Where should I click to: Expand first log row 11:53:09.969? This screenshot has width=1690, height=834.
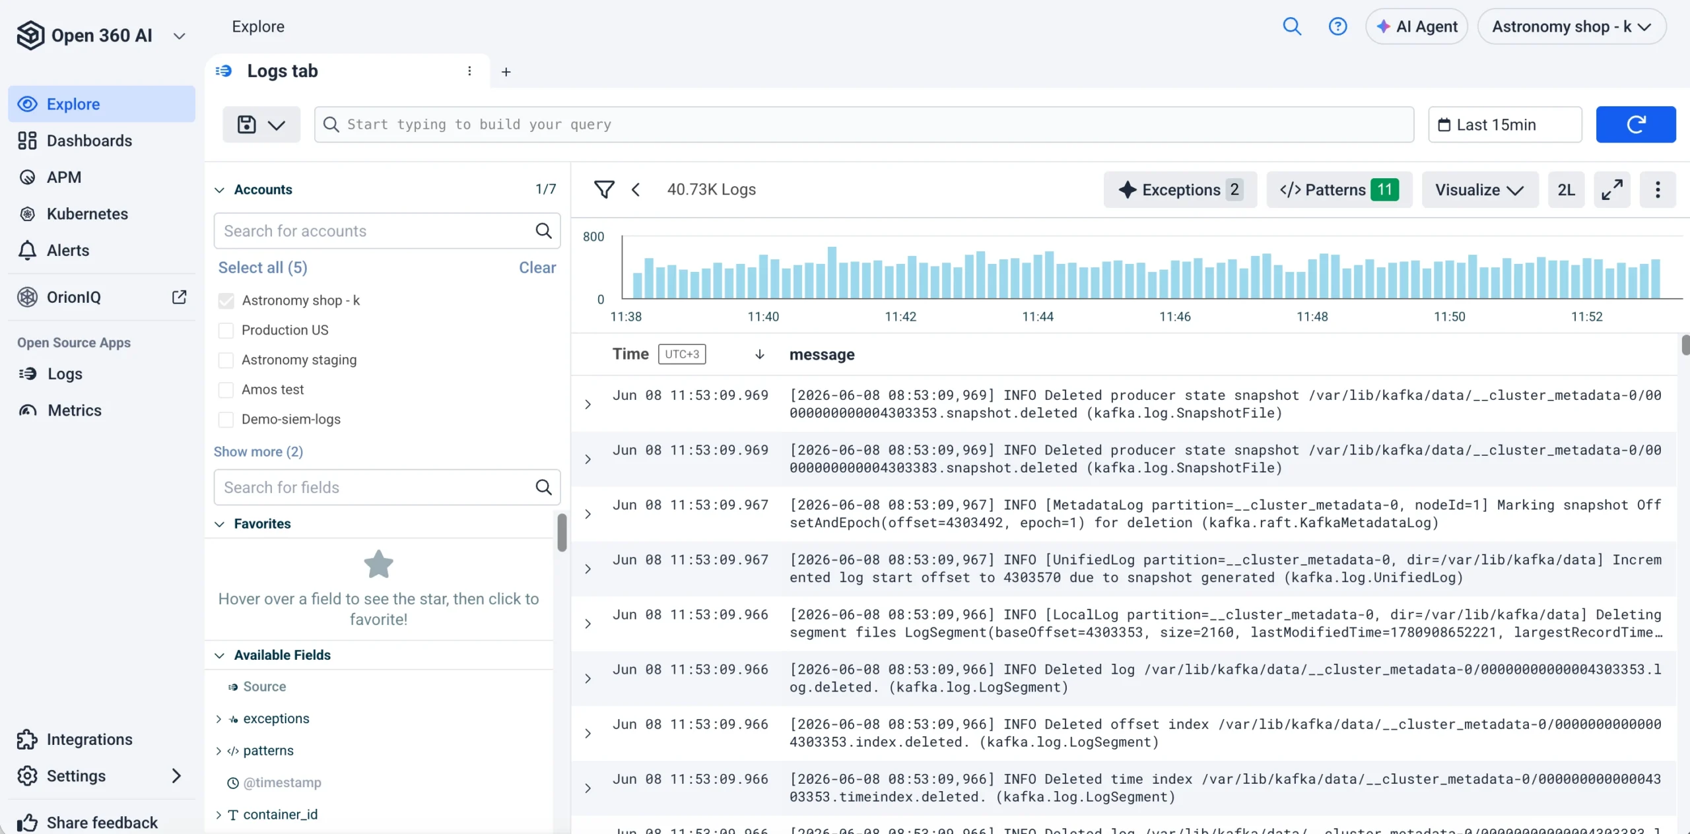tap(588, 404)
